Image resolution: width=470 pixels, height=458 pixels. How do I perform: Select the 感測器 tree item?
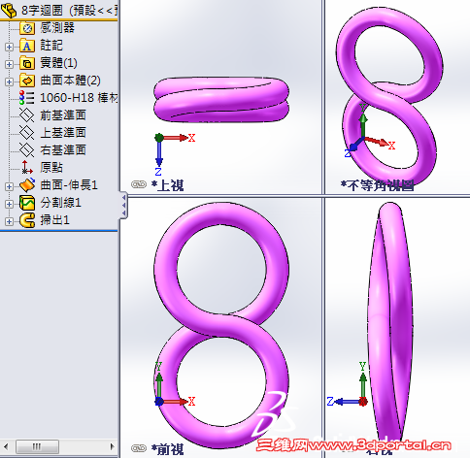click(57, 28)
